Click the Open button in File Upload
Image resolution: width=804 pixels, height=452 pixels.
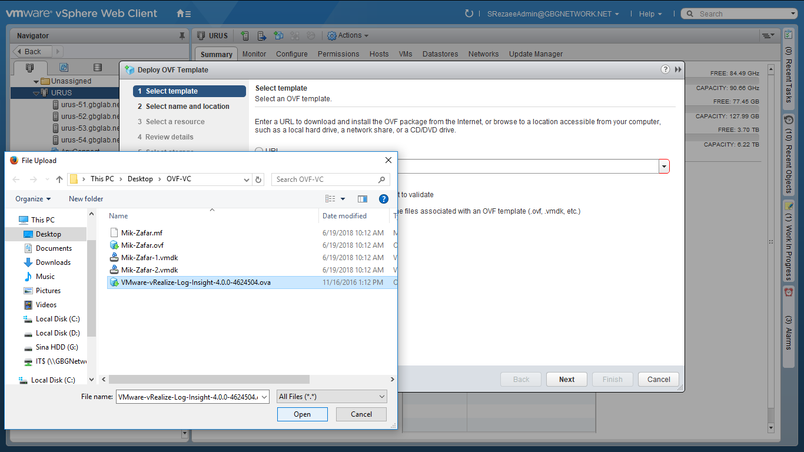[x=302, y=414]
